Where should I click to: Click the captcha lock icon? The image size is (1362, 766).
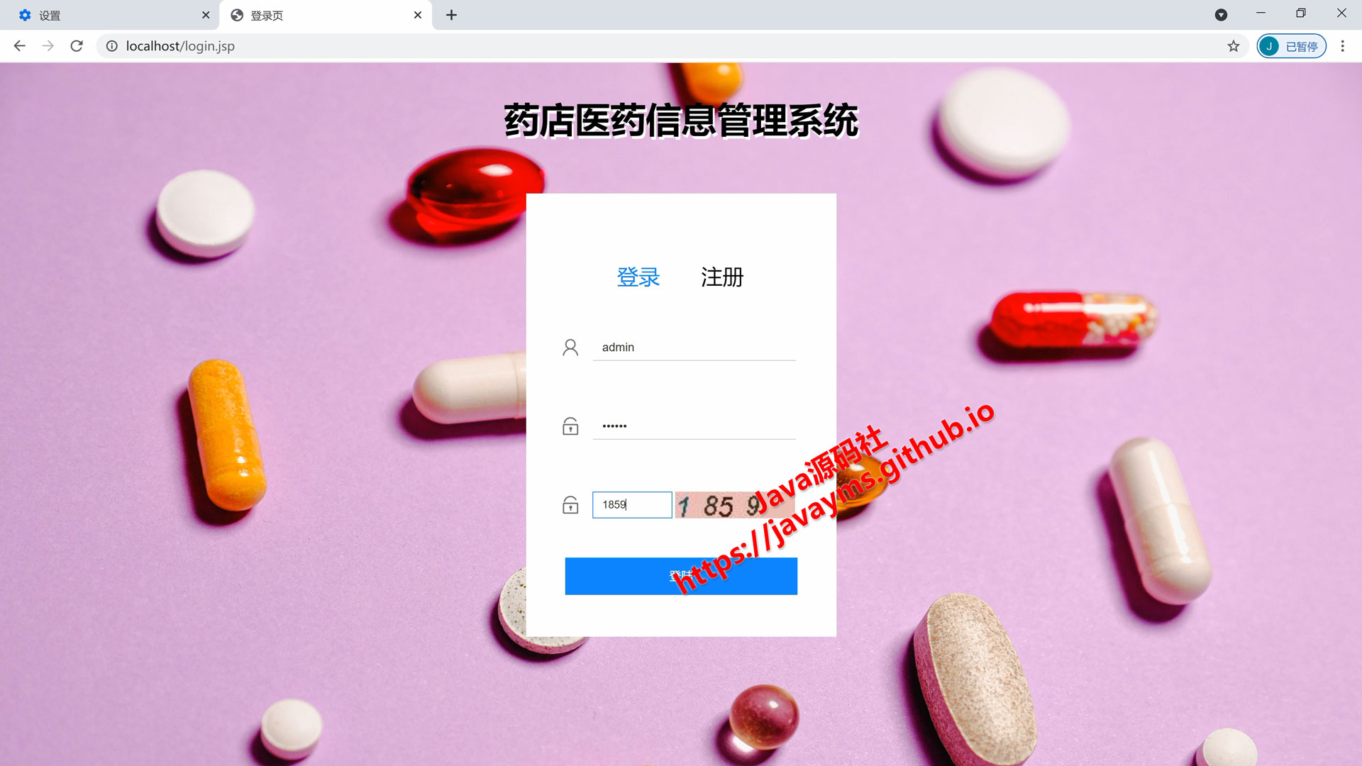coord(569,505)
